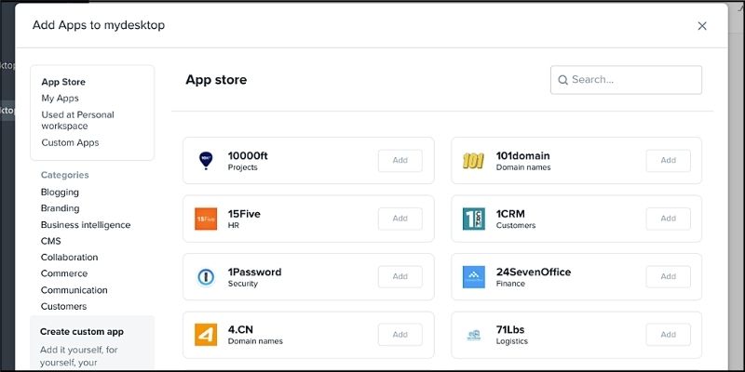745x372 pixels.
Task: Filter by Business intelligence category
Action: click(86, 225)
